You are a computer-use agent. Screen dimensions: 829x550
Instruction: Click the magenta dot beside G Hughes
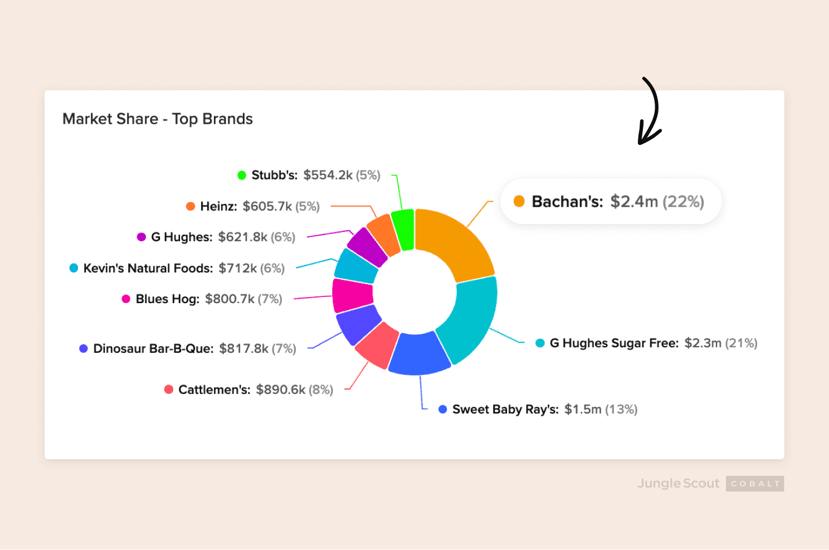[x=142, y=237]
